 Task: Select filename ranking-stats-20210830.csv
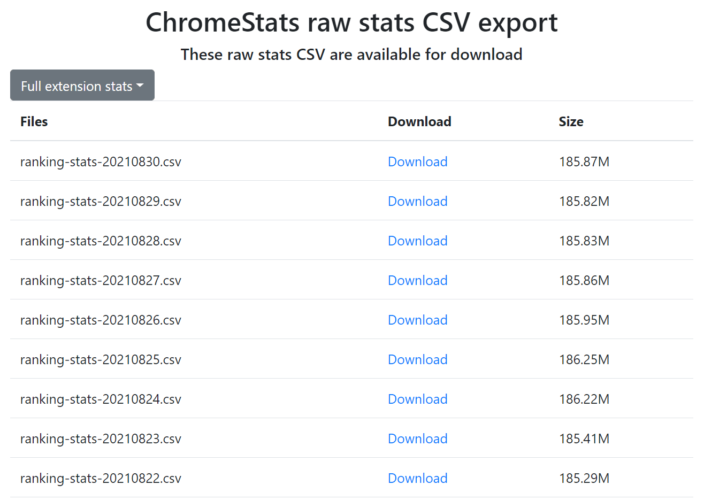101,161
